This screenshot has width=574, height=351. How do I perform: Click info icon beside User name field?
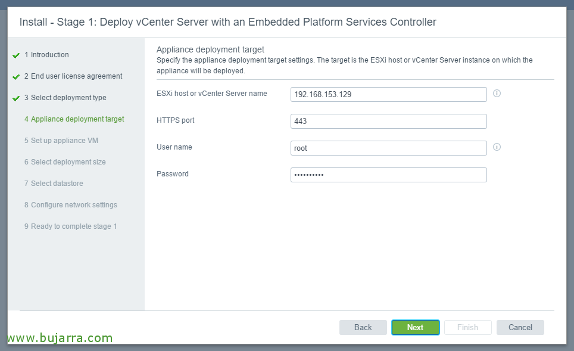tap(497, 147)
